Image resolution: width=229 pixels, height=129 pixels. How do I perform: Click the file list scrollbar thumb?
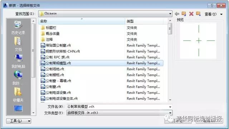[170, 29]
